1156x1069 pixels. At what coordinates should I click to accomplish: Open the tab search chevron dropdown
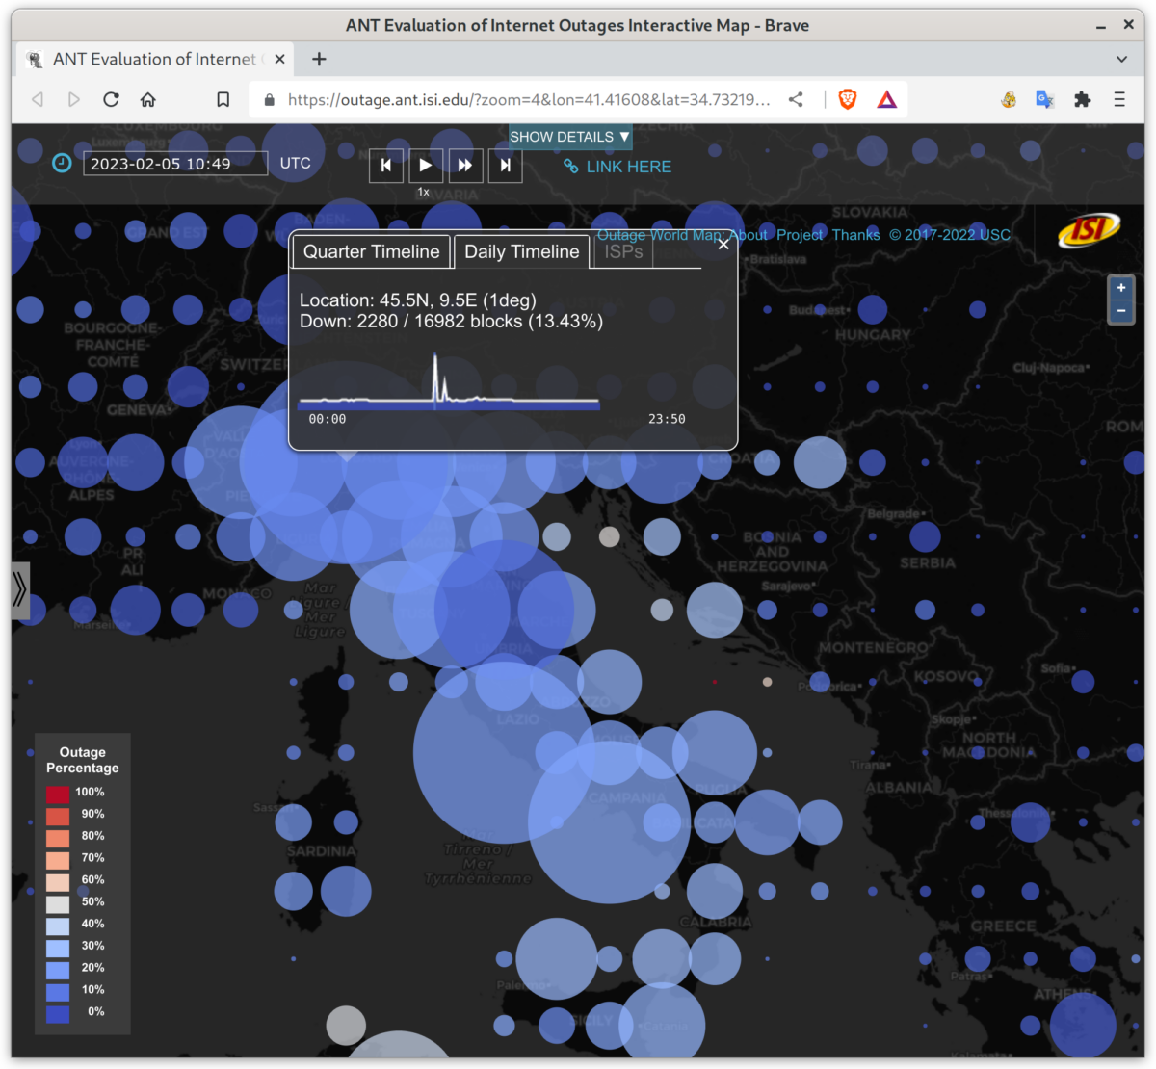pyautogui.click(x=1121, y=59)
